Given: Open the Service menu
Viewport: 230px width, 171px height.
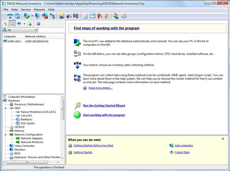Looking at the screenshot, I should 26,9.
